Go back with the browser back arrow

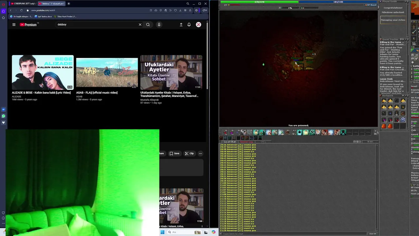10,10
